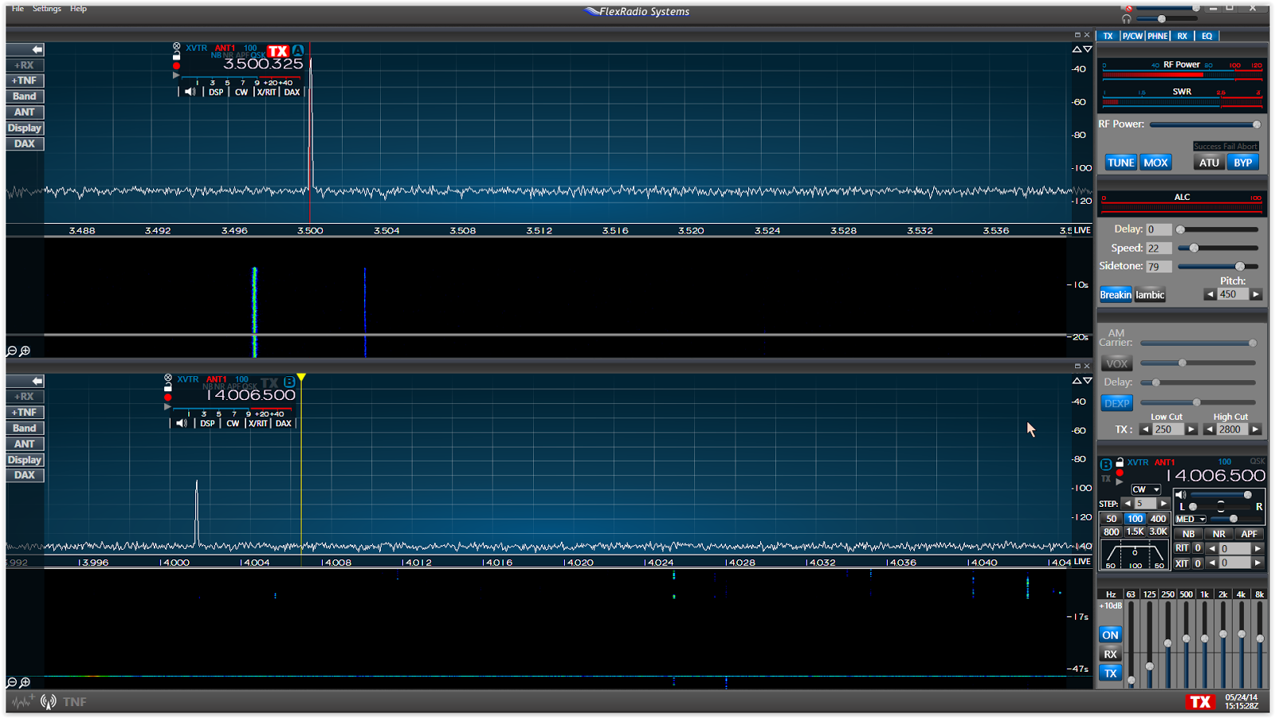Adjust the Sidetone volume slider

(1218, 266)
